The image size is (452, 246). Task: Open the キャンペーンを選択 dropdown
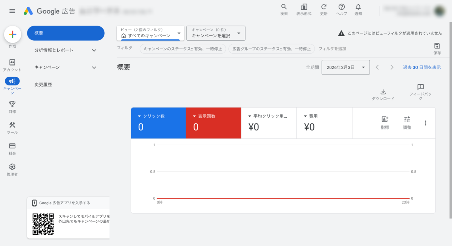click(x=216, y=33)
